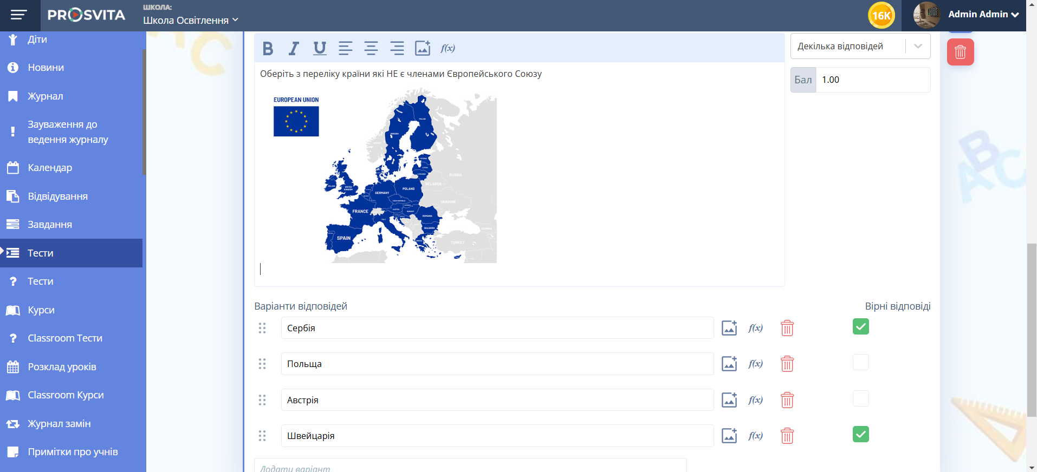Image resolution: width=1037 pixels, height=472 pixels.
Task: Mark Польща as a correct answer
Action: coord(860,363)
